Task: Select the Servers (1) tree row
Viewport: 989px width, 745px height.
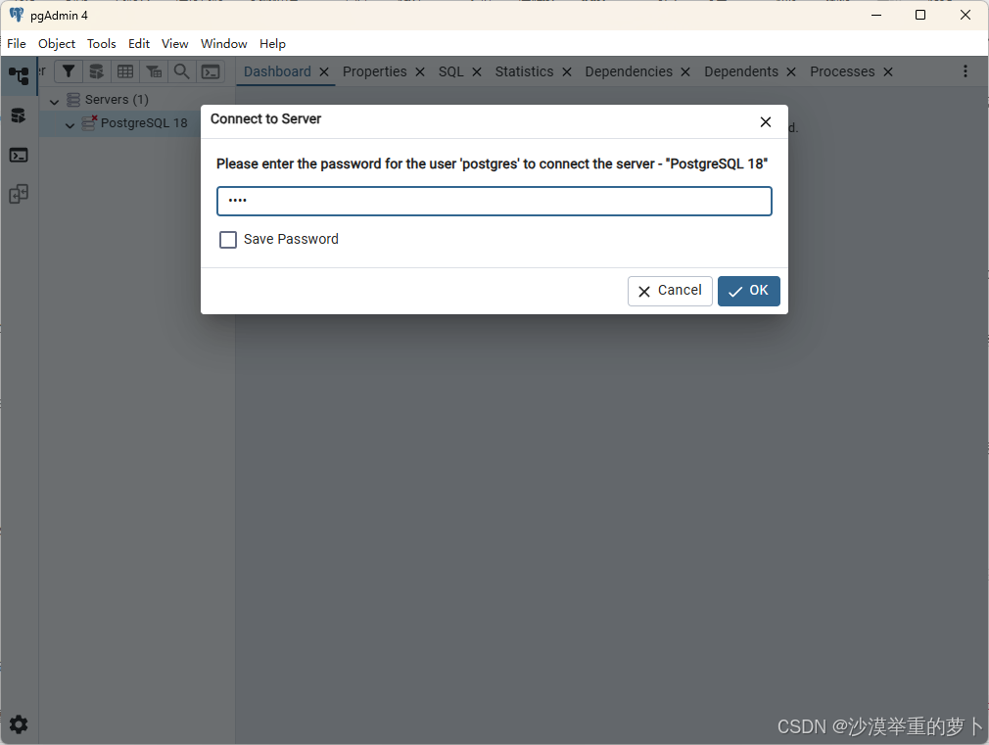Action: [137, 100]
